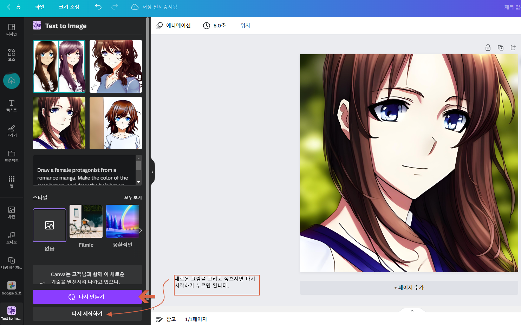Go back to 홈 home
The height and width of the screenshot is (325, 521).
click(14, 7)
